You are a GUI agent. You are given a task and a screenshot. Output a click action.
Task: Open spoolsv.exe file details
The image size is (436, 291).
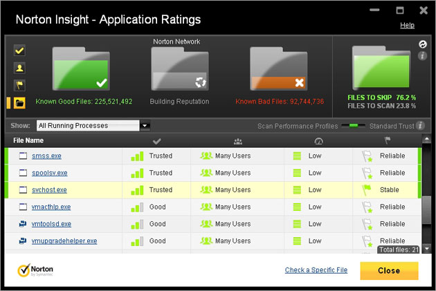[x=50, y=173]
